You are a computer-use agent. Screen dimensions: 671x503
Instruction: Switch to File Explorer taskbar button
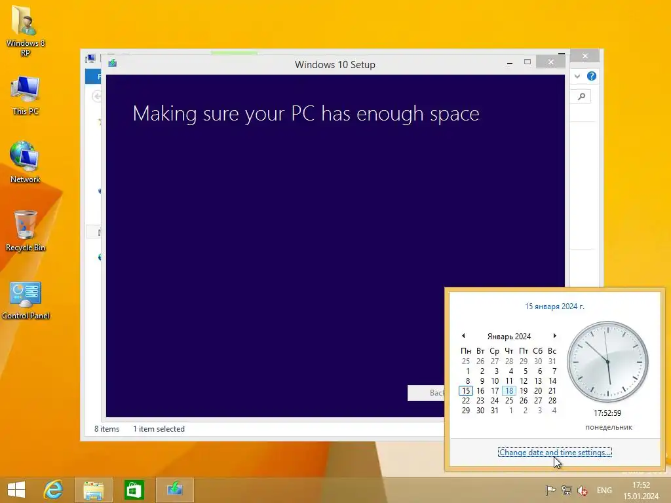[x=93, y=490]
